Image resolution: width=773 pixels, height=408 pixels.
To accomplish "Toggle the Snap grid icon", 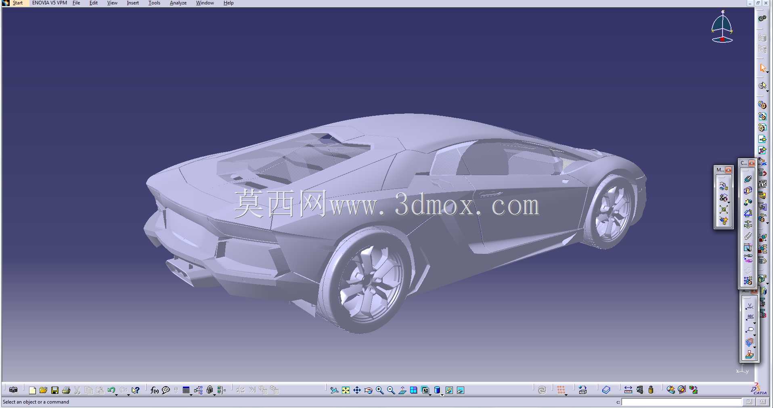I will [x=561, y=390].
